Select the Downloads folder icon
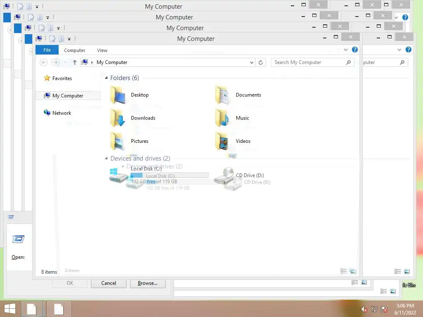Image resolution: width=423 pixels, height=317 pixels. pyautogui.click(x=118, y=118)
